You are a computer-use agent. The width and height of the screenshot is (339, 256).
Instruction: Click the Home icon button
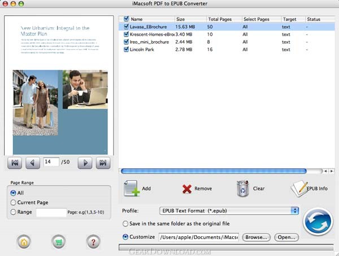[25, 242]
